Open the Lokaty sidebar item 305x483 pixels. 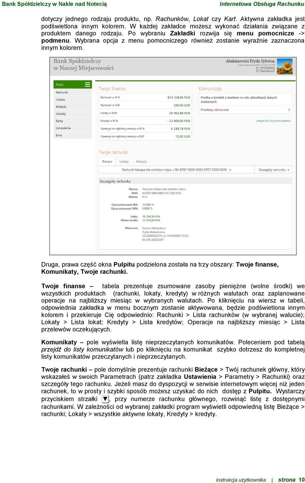(73, 100)
